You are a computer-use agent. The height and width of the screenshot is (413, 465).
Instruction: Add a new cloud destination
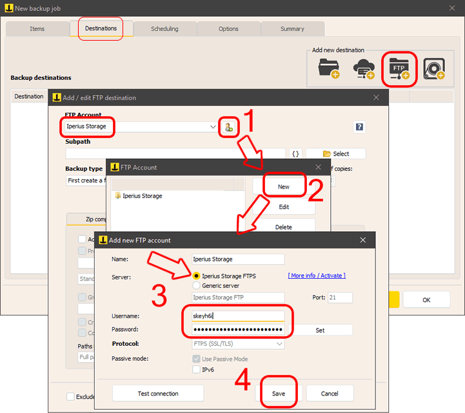pos(364,68)
